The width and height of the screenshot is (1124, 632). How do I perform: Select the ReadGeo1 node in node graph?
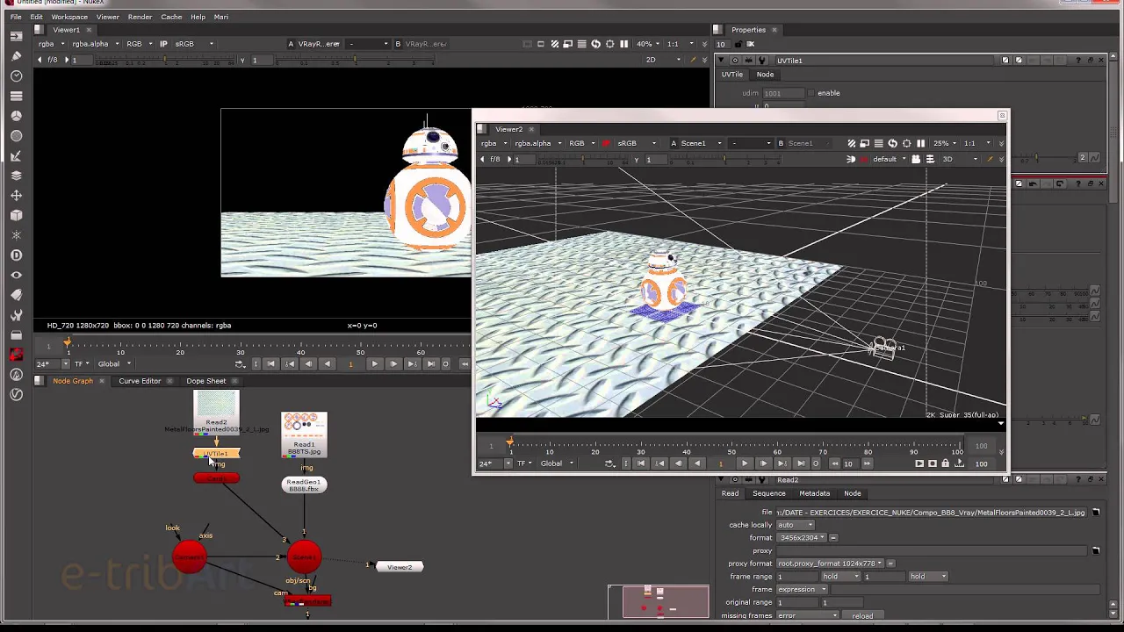(304, 485)
